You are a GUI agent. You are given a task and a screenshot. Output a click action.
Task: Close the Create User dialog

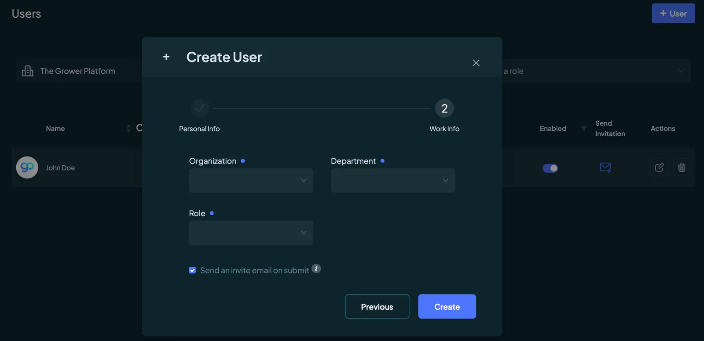click(476, 63)
